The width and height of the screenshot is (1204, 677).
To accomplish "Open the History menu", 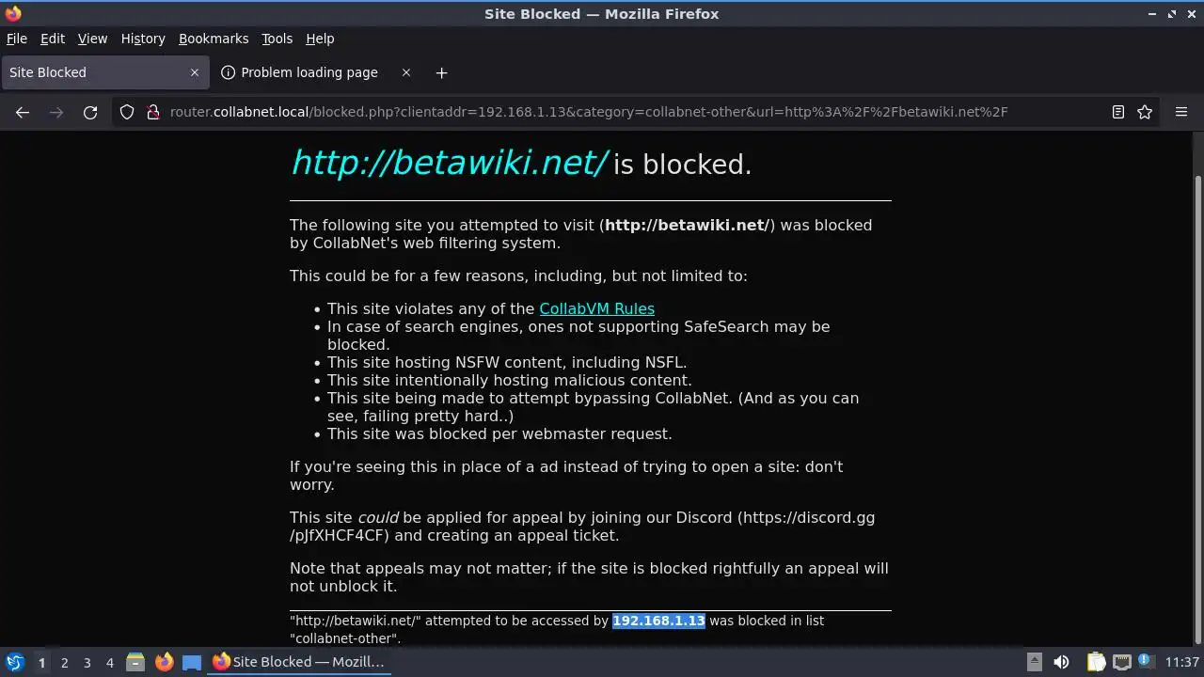I will (x=143, y=39).
